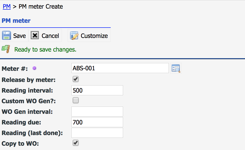
Task: Click the Customize button label
Action: click(x=94, y=36)
